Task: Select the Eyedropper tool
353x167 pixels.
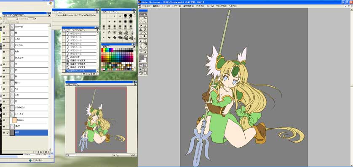Action: tap(145, 48)
